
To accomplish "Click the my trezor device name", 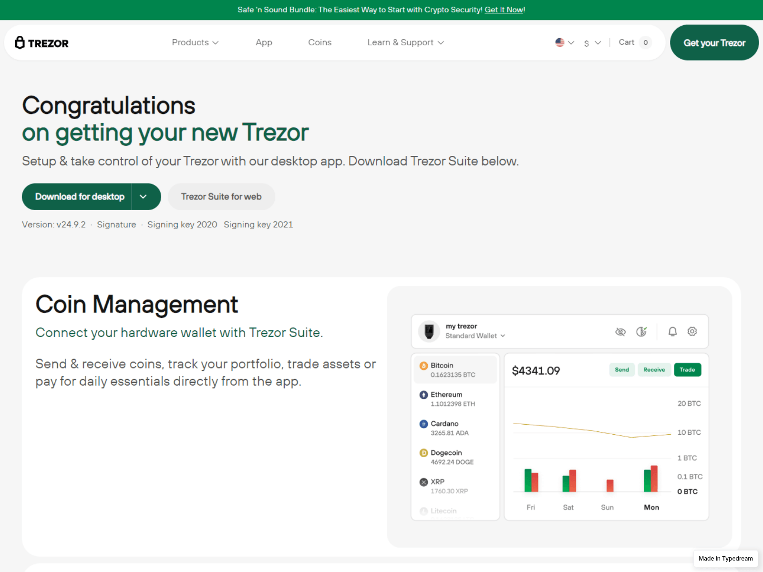I will pos(461,326).
